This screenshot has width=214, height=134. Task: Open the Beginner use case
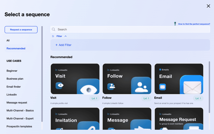pyautogui.click(x=12, y=71)
